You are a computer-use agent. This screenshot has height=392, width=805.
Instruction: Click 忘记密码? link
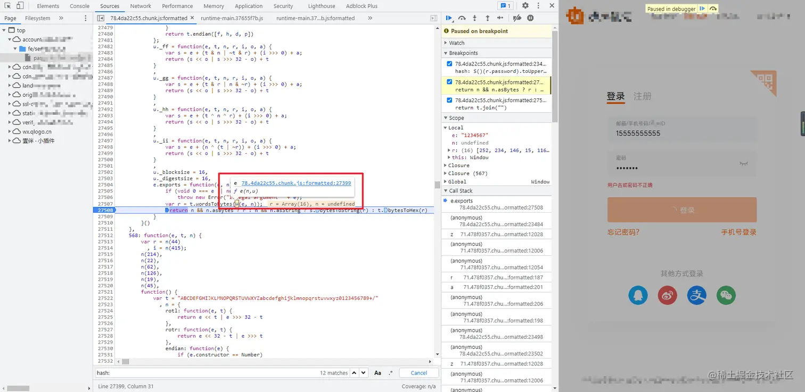623,232
